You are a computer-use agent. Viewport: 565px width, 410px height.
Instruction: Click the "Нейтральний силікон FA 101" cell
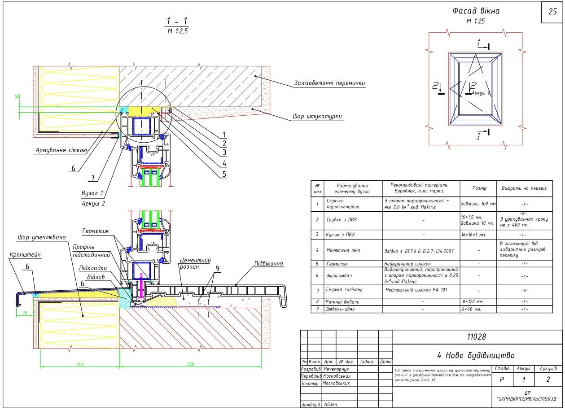coord(421,290)
